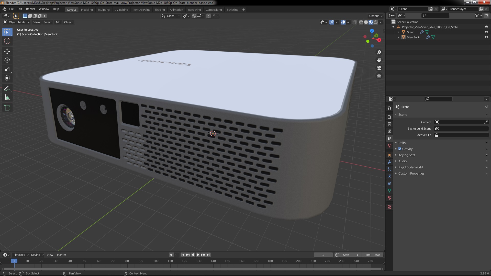Click the current frame number field

tap(323, 255)
